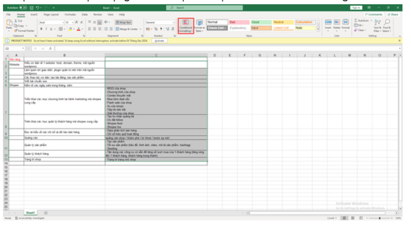Open the font name dropdown
411x231 pixels.
click(x=64, y=22)
